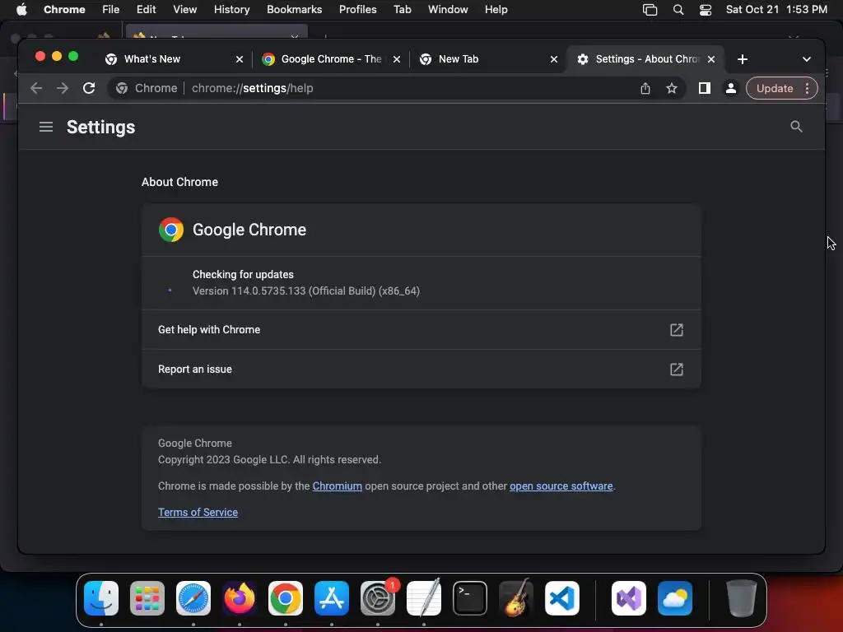Open Spotlight search in menu bar
The width and height of the screenshot is (843, 632).
(678, 10)
